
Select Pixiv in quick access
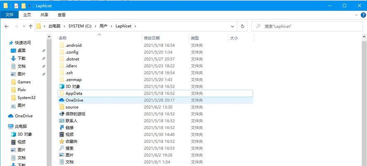pos(22,90)
